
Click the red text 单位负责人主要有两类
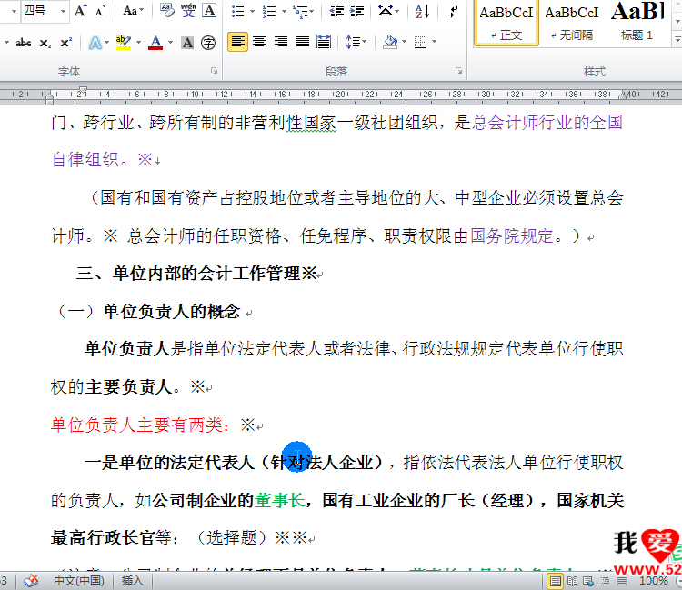[x=140, y=425]
